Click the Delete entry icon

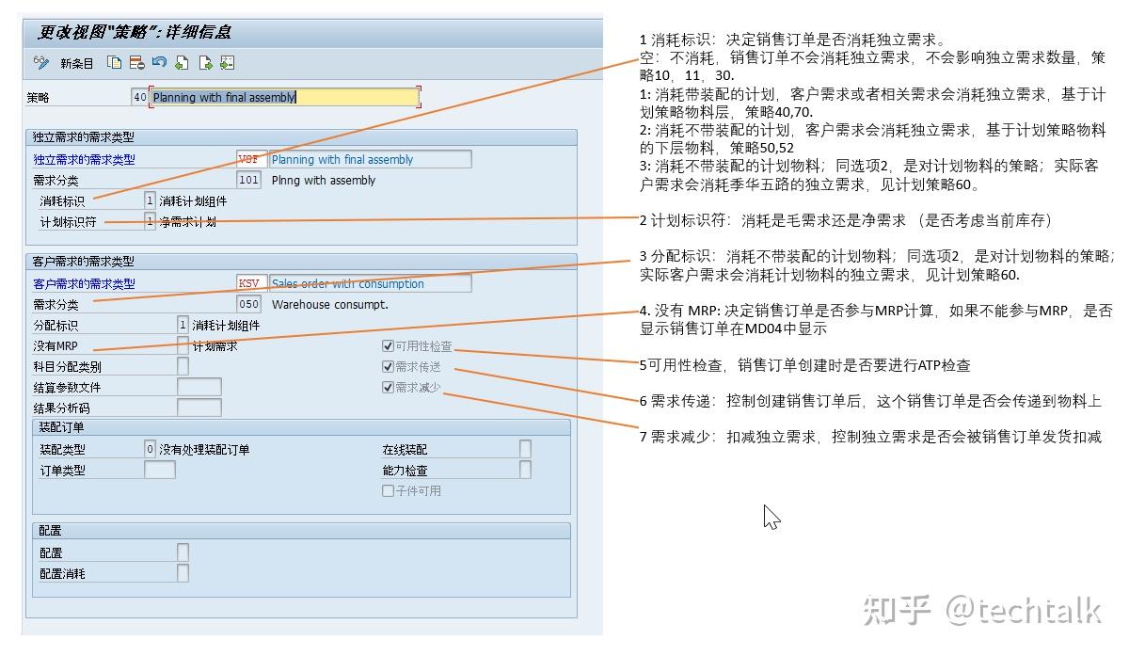(137, 63)
